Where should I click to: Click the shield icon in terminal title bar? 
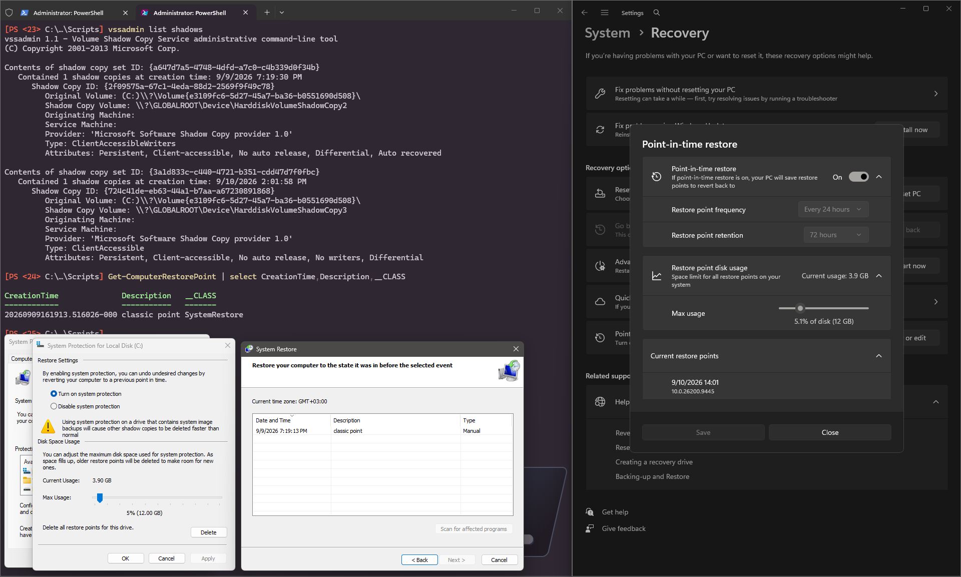[x=9, y=13]
